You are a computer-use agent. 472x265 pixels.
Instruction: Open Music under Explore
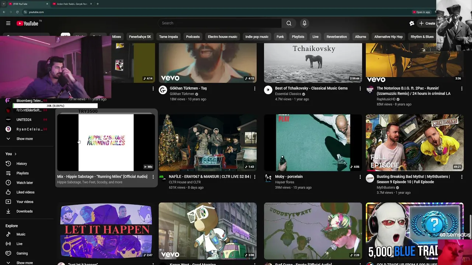[x=21, y=234]
